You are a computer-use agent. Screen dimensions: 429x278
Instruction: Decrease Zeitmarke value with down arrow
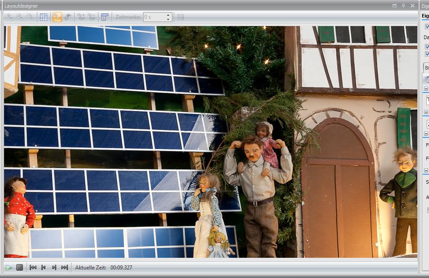coord(168,19)
